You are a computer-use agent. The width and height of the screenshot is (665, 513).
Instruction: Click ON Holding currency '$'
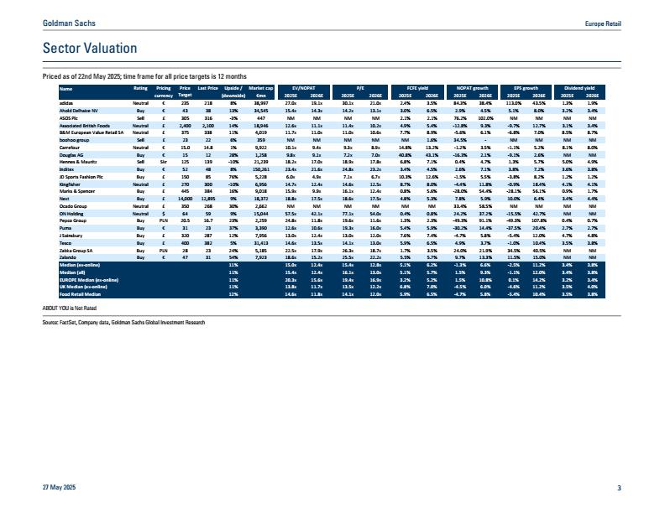(x=163, y=214)
